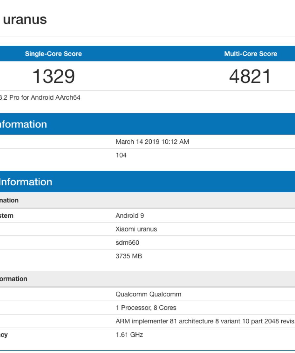Click the '1 Processor, 8 Cores' topology value
Viewport: 295px width, 353px height.
146,308
